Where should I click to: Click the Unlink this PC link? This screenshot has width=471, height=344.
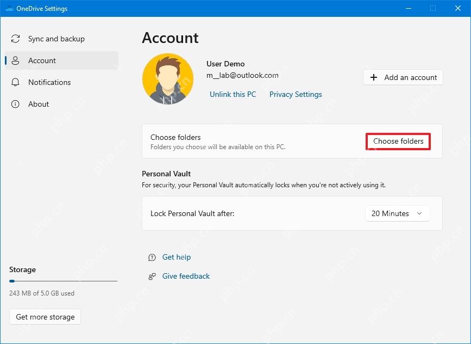tap(233, 94)
